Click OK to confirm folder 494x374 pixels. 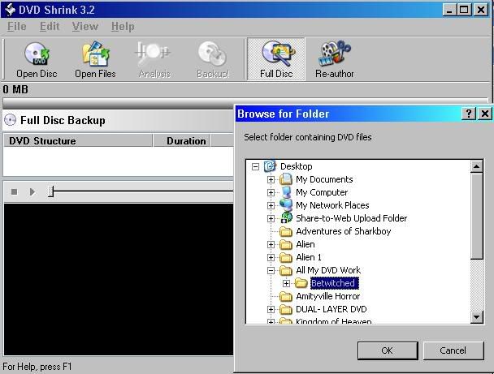tap(387, 350)
